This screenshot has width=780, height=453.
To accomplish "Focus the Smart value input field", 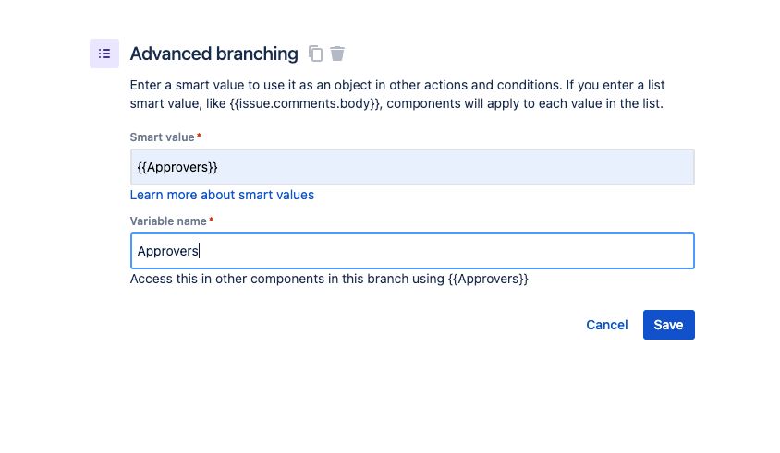I will pos(412,167).
